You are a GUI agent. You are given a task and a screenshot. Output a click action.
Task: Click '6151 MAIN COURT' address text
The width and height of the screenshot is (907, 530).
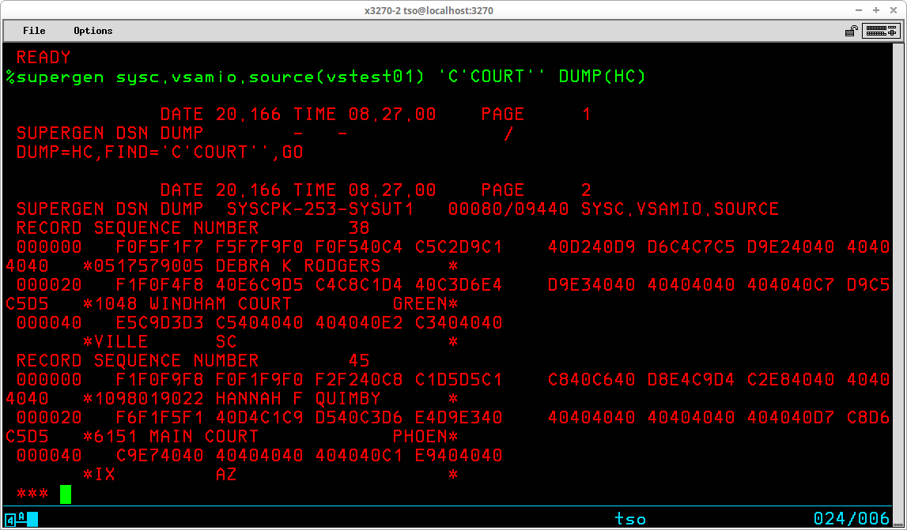[176, 436]
